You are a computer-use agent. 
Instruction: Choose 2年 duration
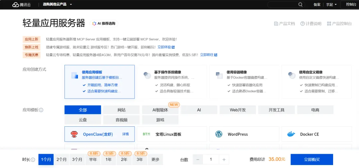(x=124, y=159)
